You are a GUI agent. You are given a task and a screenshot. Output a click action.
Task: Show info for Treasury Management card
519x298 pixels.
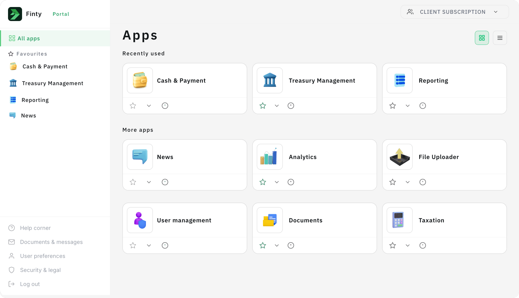291,106
